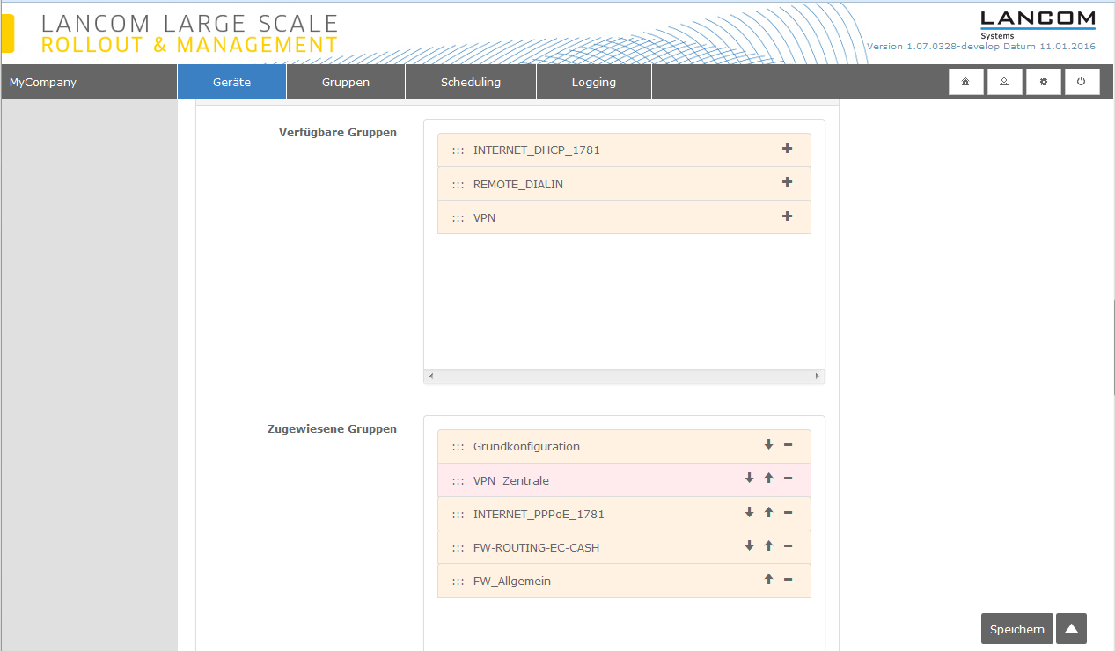Click the home icon in top bar
This screenshot has height=651, width=1115.
(965, 82)
